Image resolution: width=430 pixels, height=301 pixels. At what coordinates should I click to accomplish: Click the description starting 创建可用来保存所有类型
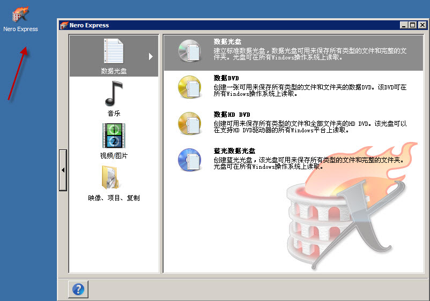click(310, 127)
